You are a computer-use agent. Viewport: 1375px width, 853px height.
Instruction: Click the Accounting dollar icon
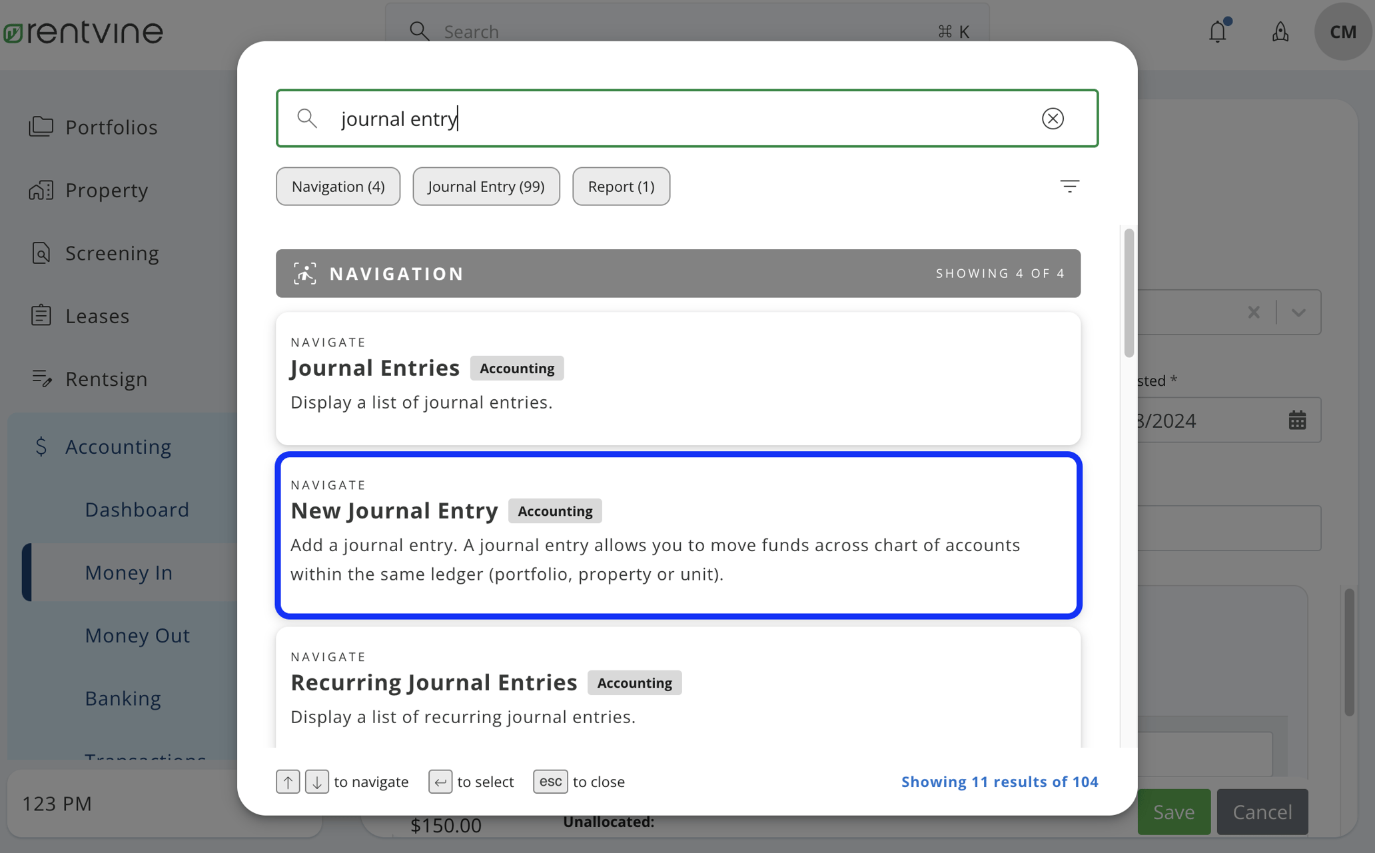pyautogui.click(x=41, y=446)
